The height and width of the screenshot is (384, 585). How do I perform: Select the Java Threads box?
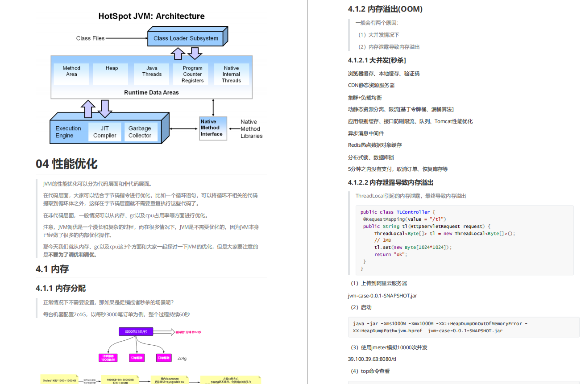tap(151, 73)
